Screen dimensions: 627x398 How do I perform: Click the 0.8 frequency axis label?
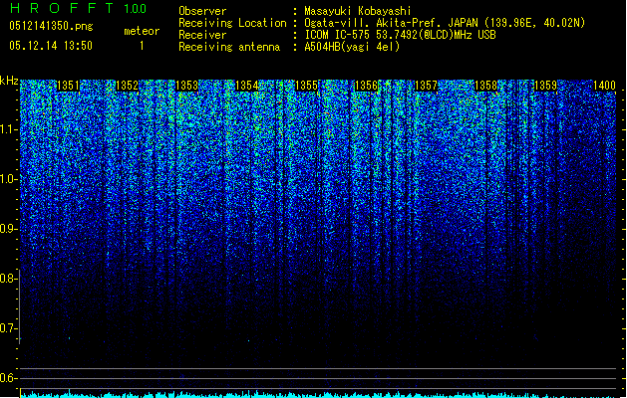pyautogui.click(x=9, y=279)
